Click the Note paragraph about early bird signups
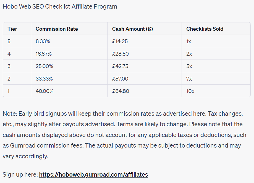This screenshot has height=183, width=254. [124, 135]
